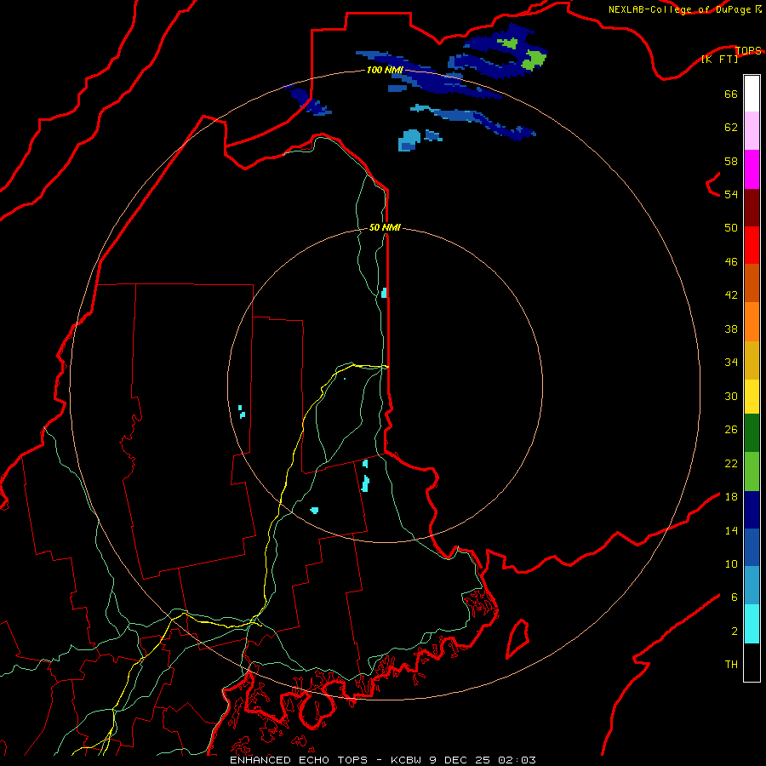
Task: Click the dark red swatch between 54 and 50
Action: [x=752, y=208]
